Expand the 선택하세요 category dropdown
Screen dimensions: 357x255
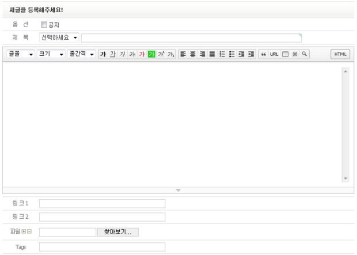59,37
